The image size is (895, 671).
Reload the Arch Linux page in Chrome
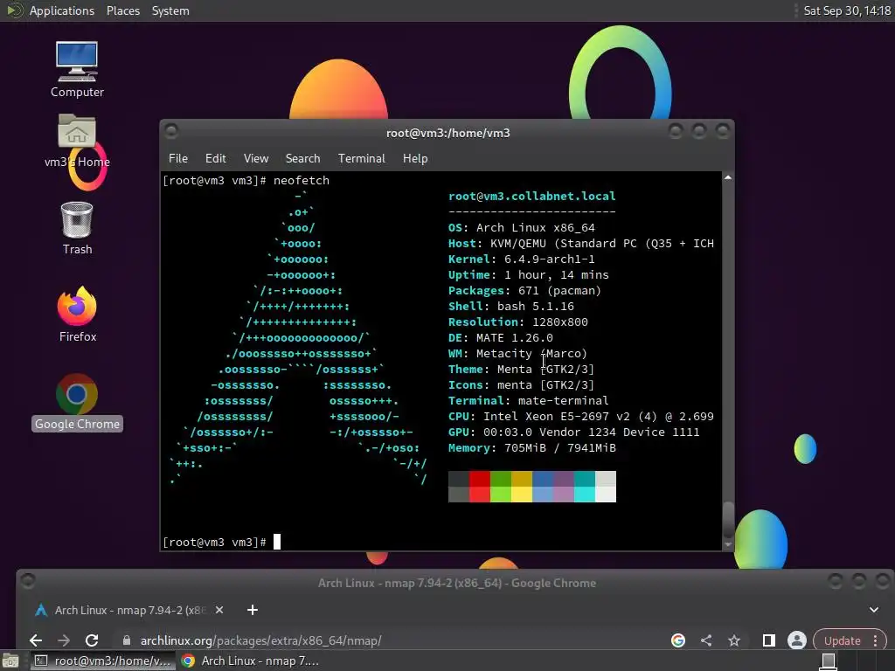[x=92, y=640]
